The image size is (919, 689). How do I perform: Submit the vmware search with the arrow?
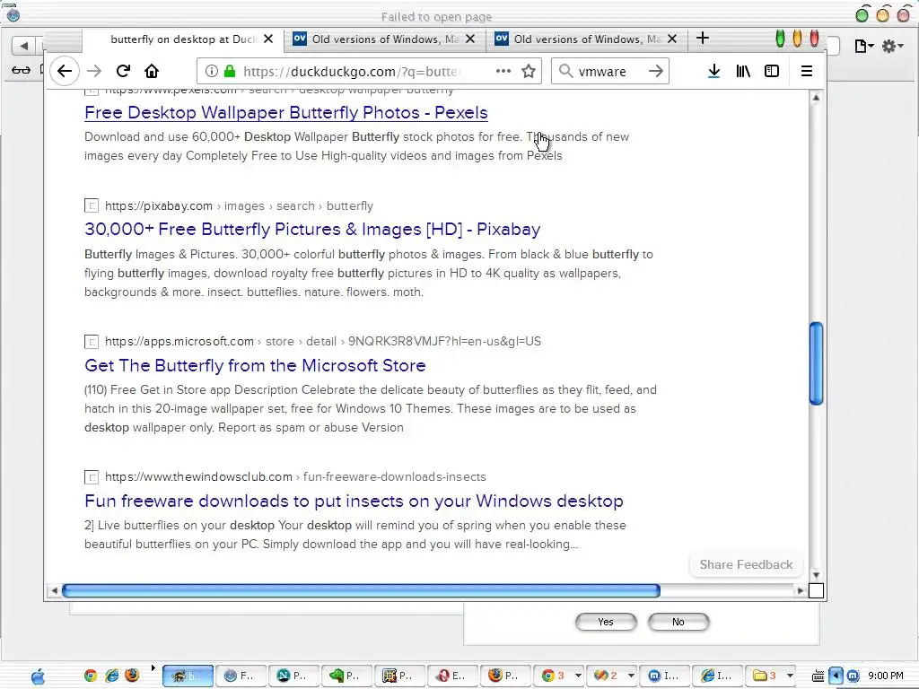click(x=656, y=72)
